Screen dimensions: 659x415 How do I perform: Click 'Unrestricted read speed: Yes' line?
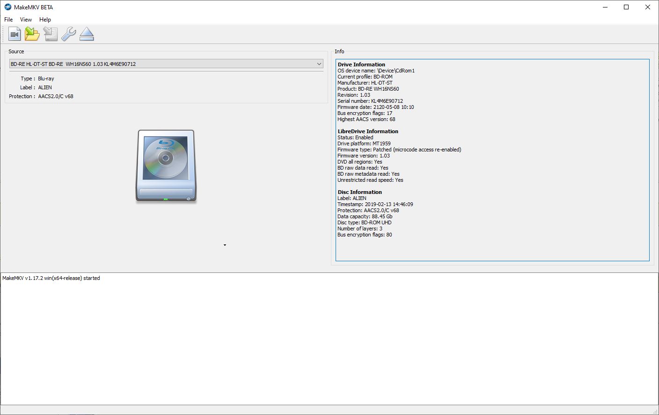(x=370, y=180)
